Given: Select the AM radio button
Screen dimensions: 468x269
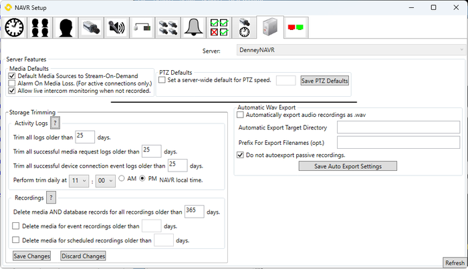Looking at the screenshot, I should (x=122, y=179).
